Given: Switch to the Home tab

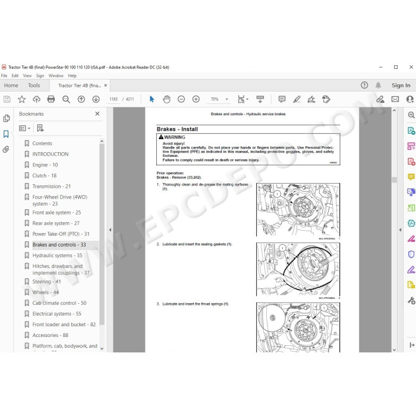Looking at the screenshot, I should [11, 86].
